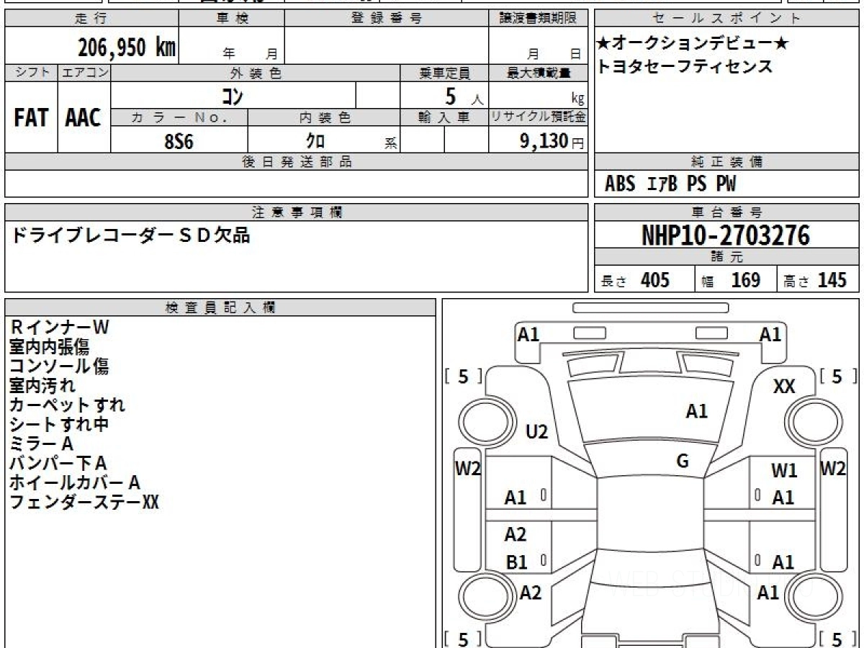Select the A1 mark on the hood

[x=696, y=412]
